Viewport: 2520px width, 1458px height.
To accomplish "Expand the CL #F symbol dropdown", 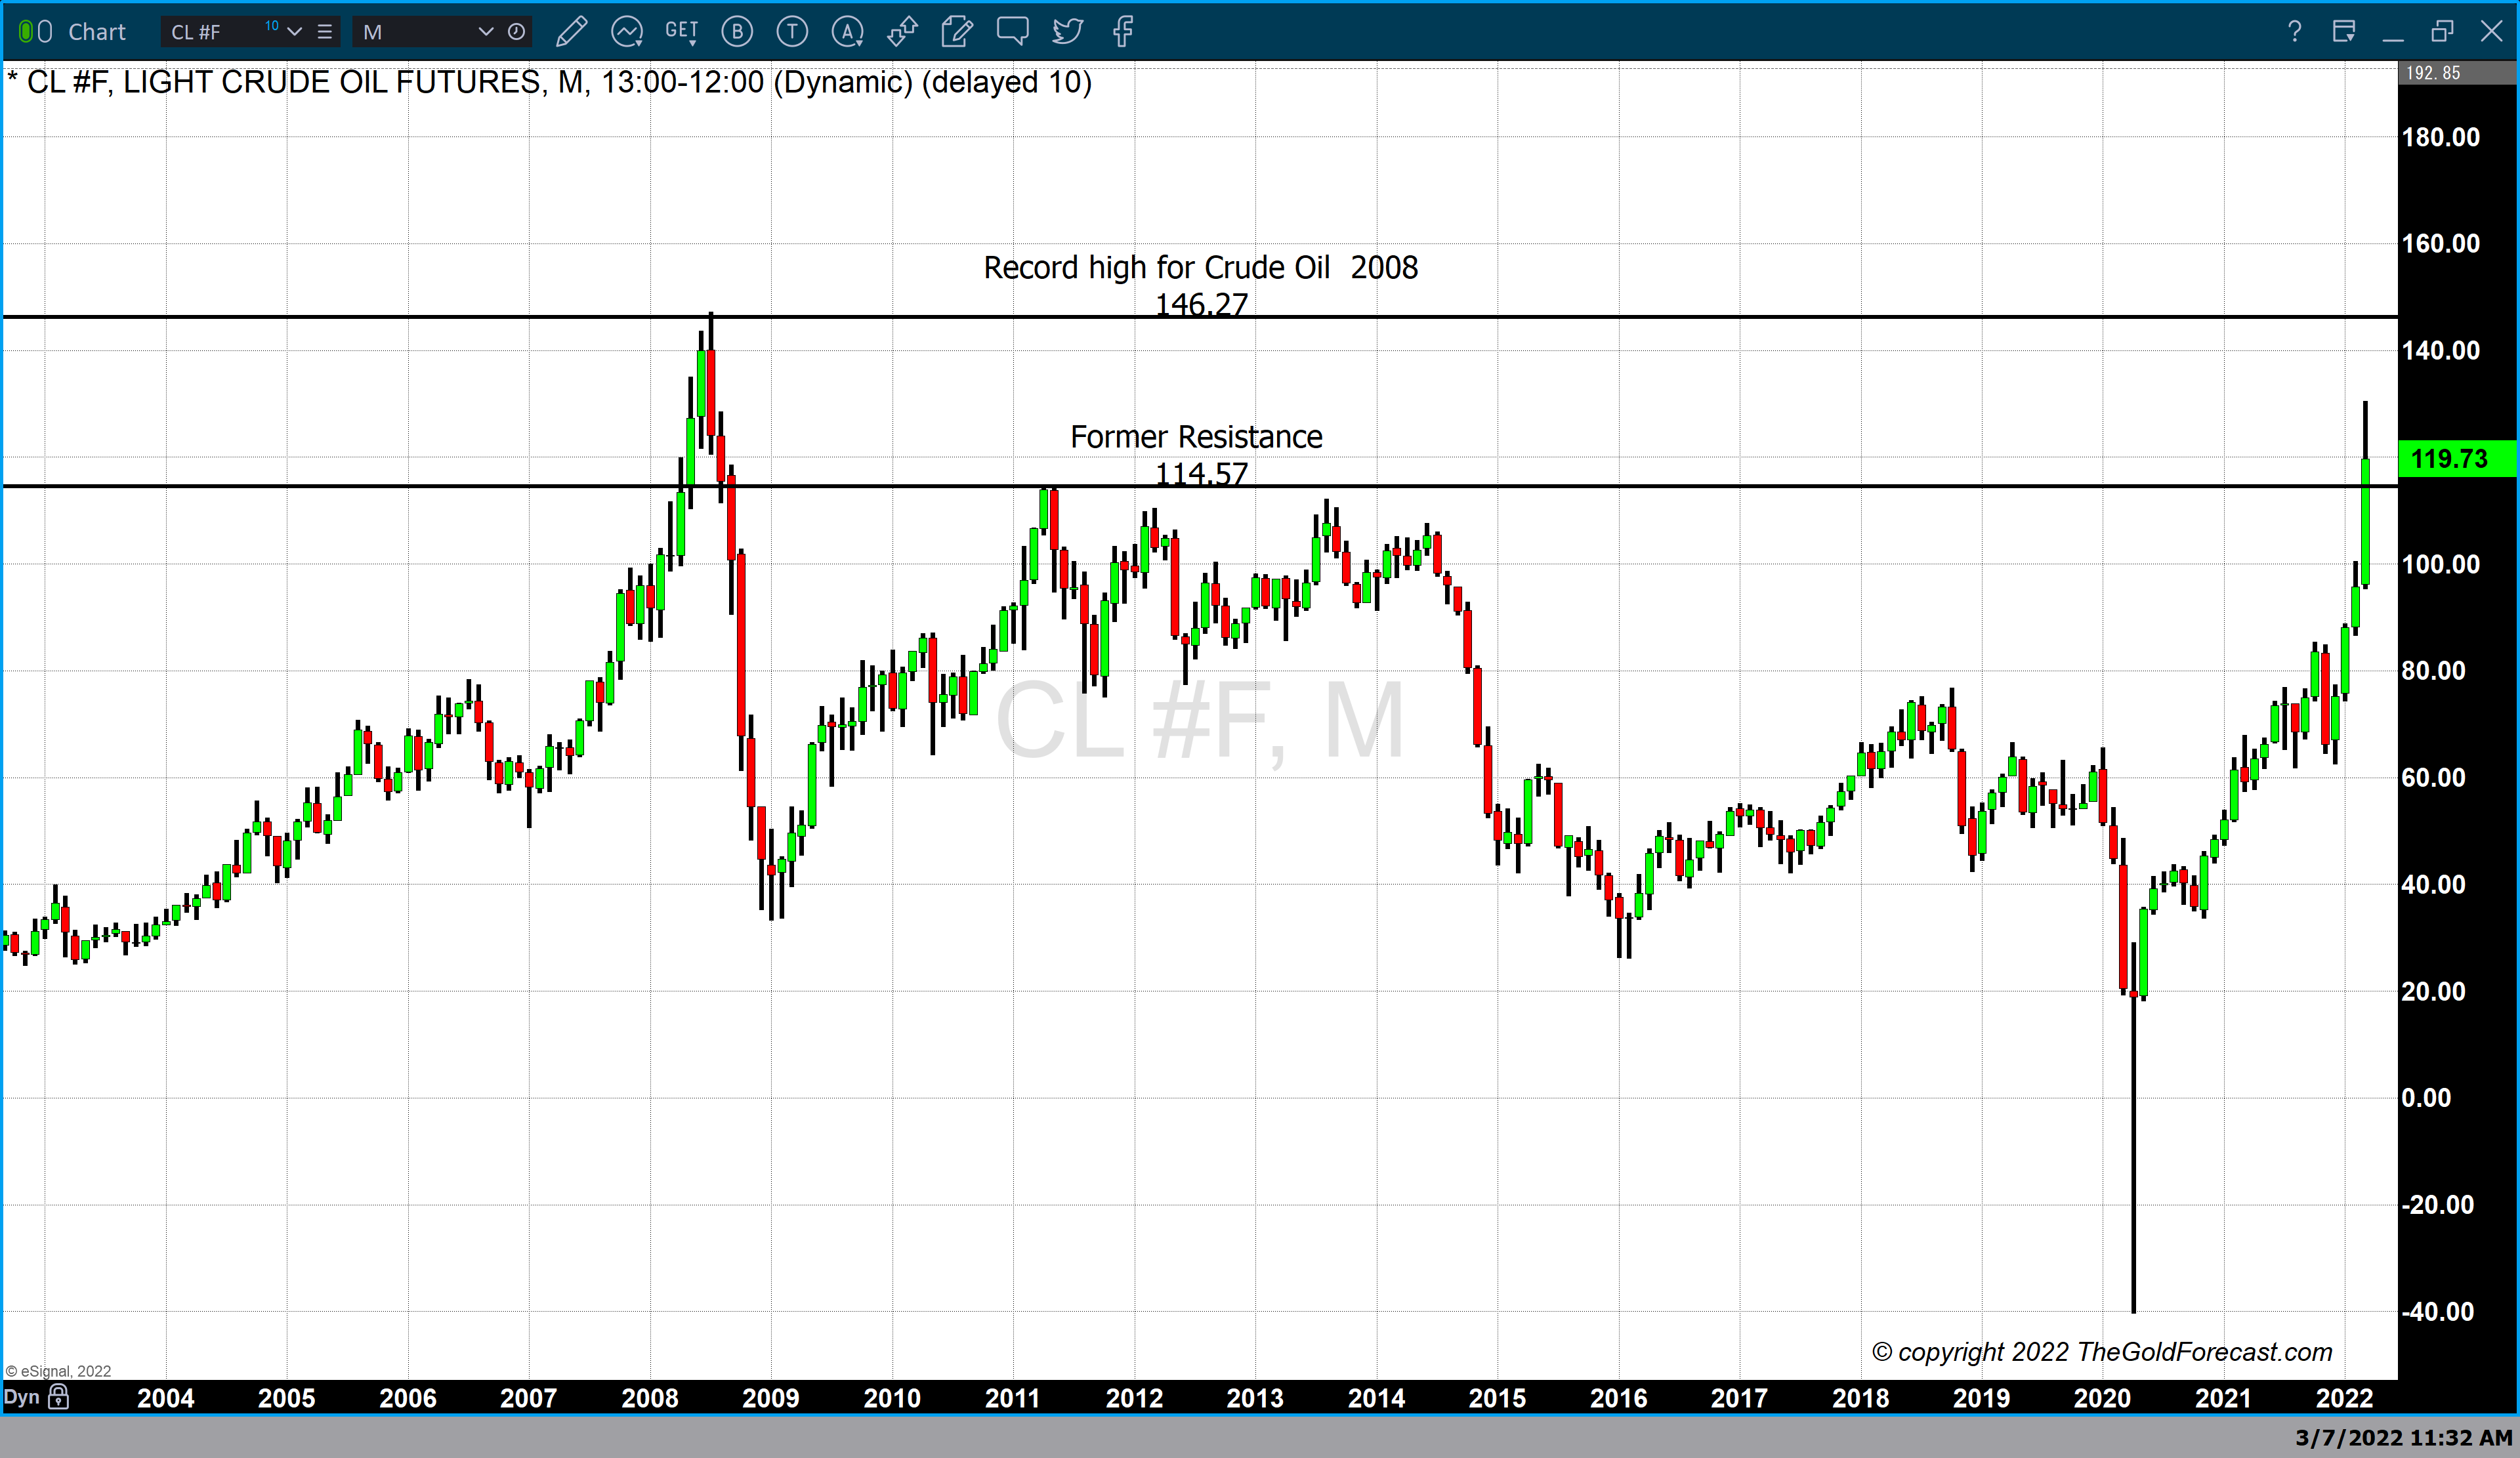I will pyautogui.click(x=294, y=32).
